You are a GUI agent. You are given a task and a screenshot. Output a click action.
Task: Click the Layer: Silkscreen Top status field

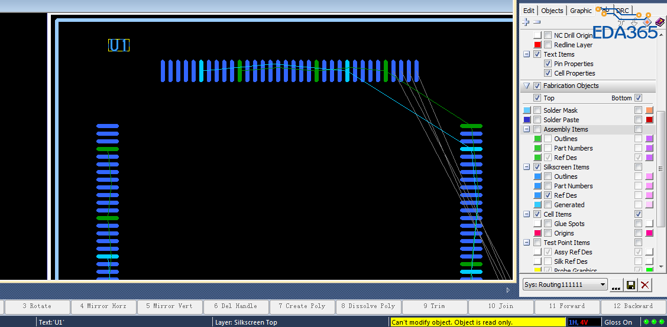pos(247,322)
